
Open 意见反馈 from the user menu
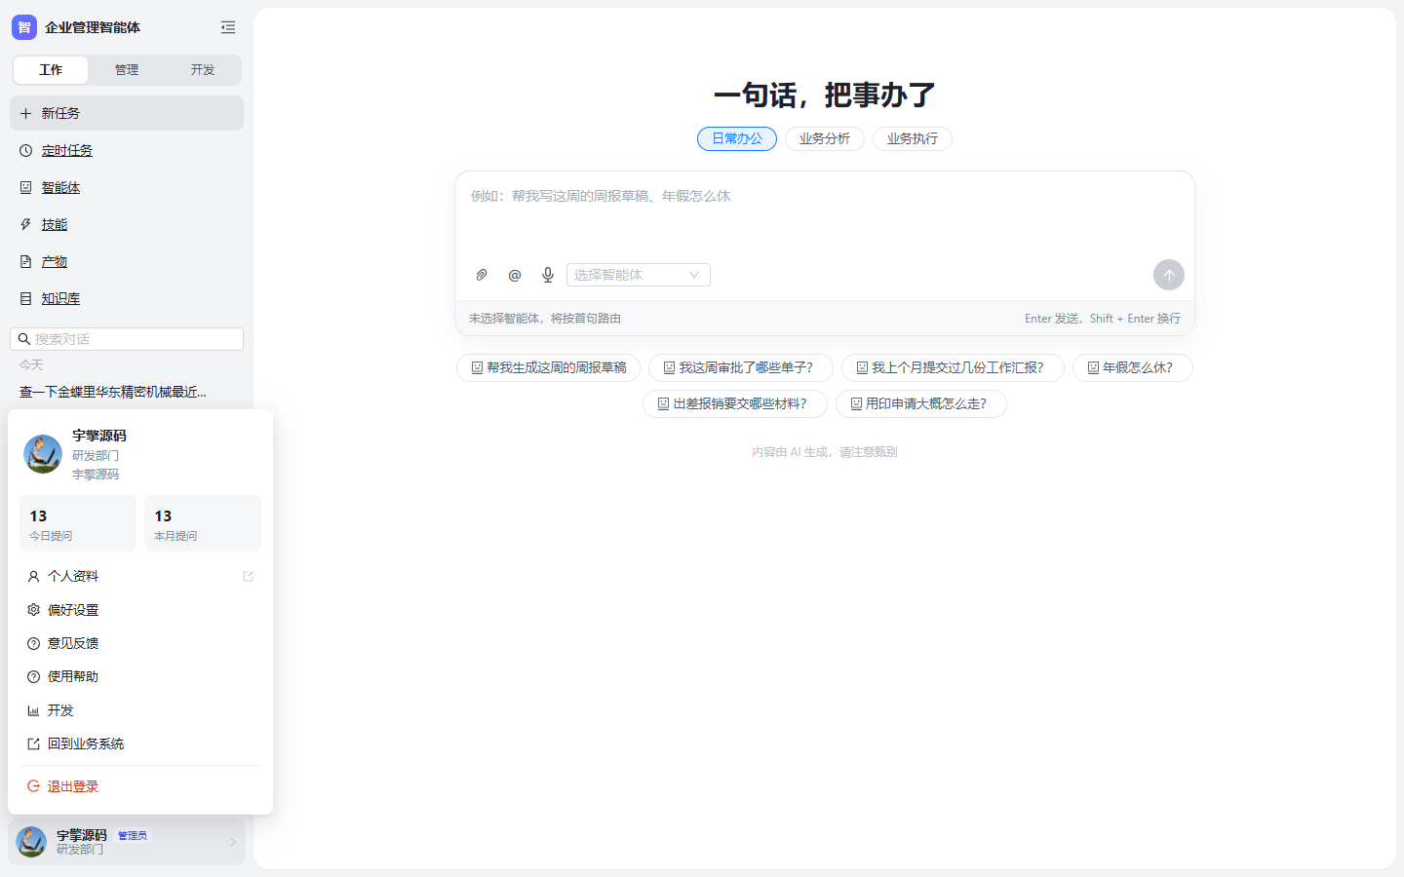click(140, 643)
